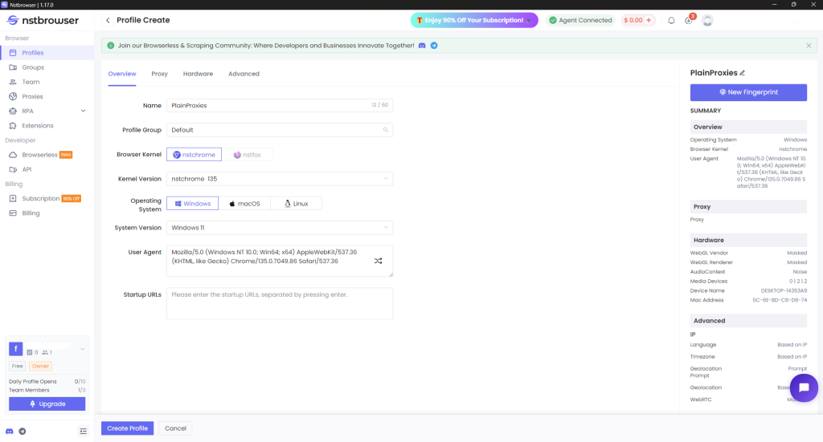This screenshot has height=442, width=823.
Task: Click the Startup URLs field
Action: tap(280, 303)
